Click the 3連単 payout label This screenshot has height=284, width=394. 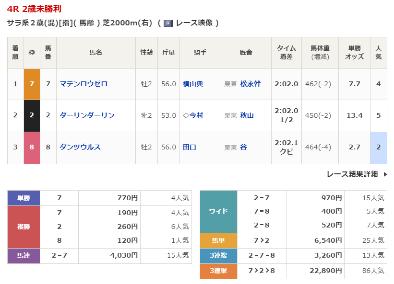tap(218, 271)
